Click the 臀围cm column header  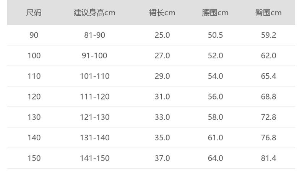268,13
